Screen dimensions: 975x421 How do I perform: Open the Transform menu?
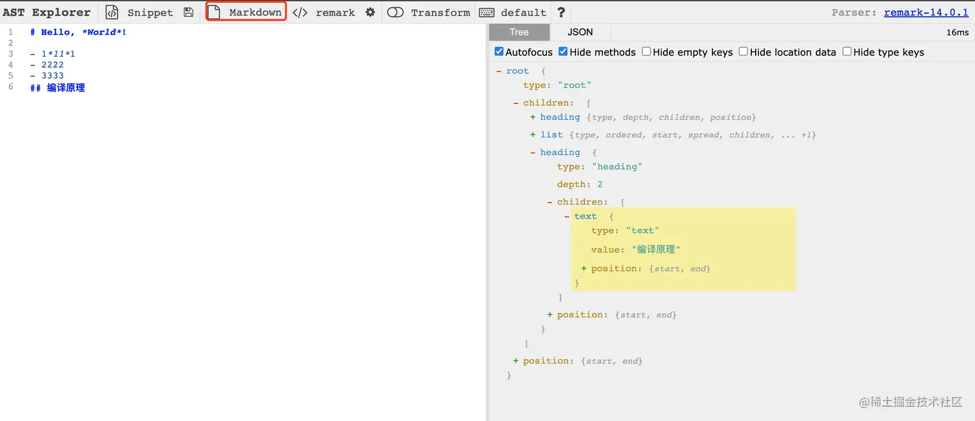(x=440, y=12)
